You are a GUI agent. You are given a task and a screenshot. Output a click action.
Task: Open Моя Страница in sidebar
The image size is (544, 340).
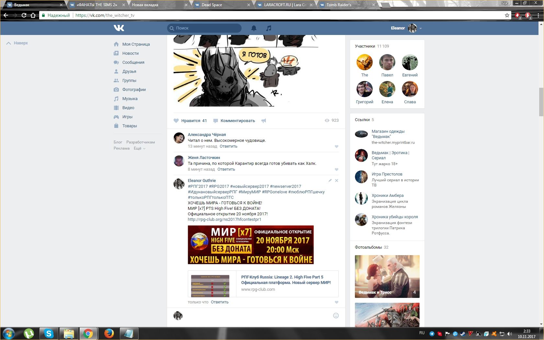tap(136, 44)
